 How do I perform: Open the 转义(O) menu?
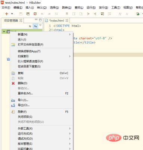(x=42, y=7)
